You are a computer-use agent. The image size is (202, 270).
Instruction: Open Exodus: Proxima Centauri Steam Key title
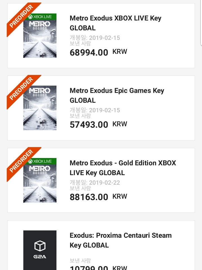click(121, 240)
